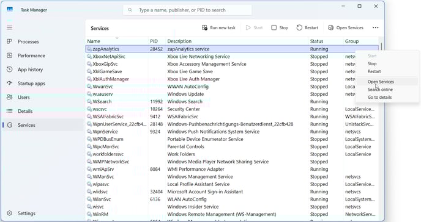Choose Stop from the context menu

pos(372,63)
